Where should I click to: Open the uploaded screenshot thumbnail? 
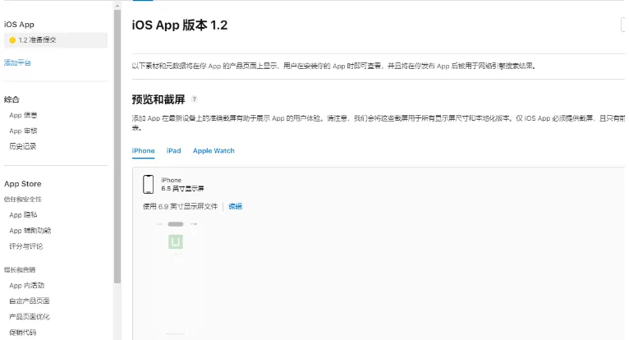pos(176,277)
